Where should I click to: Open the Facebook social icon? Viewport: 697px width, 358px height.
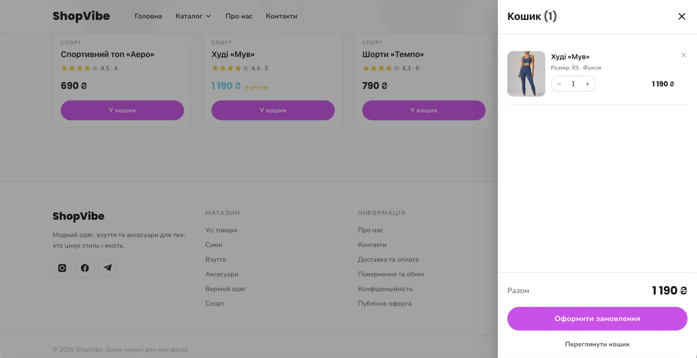point(85,268)
